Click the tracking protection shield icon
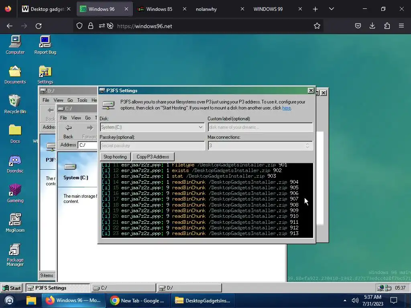This screenshot has width=411, height=308. pyautogui.click(x=79, y=26)
